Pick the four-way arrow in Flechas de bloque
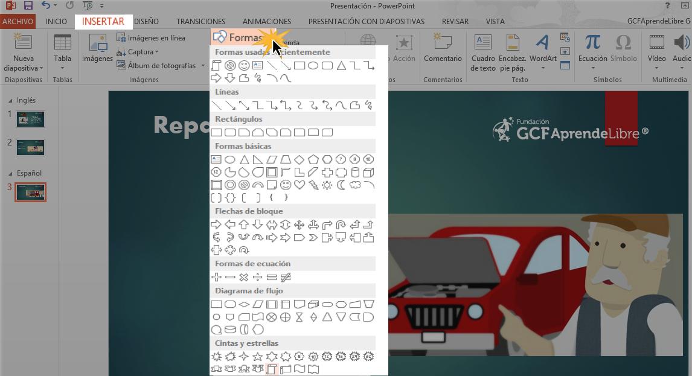Screen dimensions: 692x376 tap(300, 225)
